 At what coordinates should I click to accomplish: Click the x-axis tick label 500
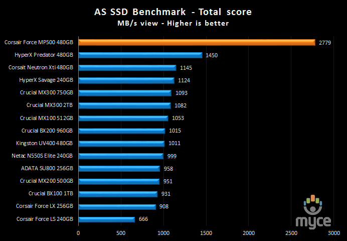(121, 233)
